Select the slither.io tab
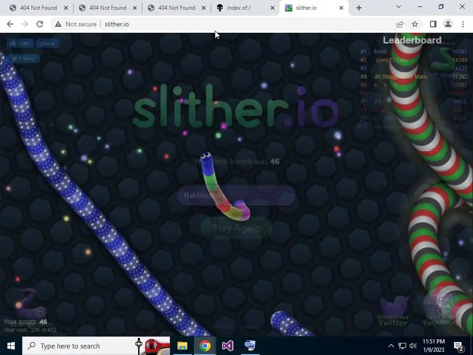This screenshot has width=473, height=355. point(307,8)
